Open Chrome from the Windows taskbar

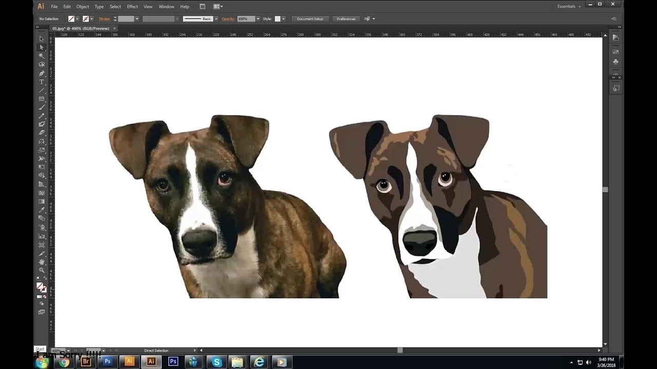click(64, 362)
